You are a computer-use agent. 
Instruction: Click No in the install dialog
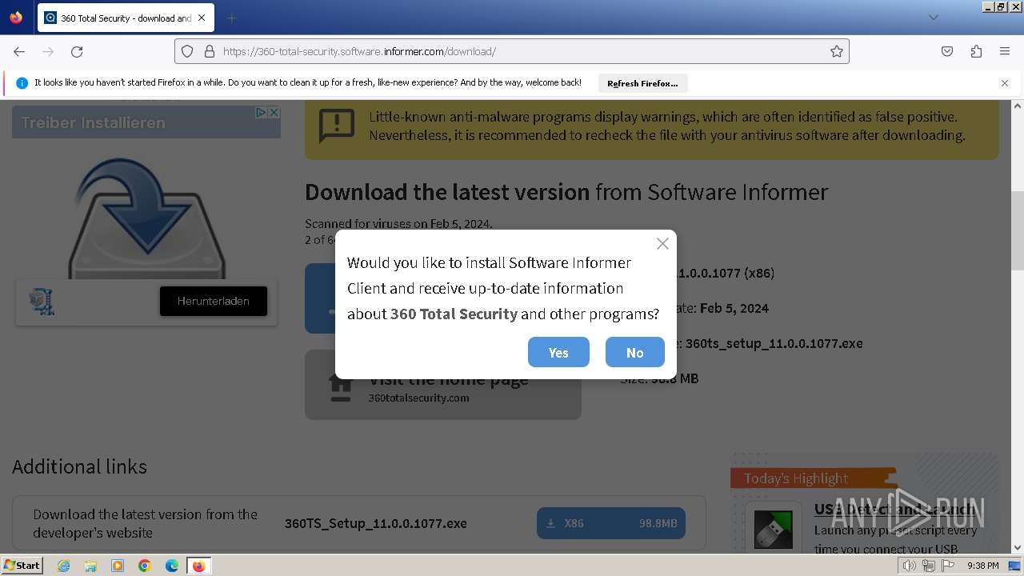point(635,353)
